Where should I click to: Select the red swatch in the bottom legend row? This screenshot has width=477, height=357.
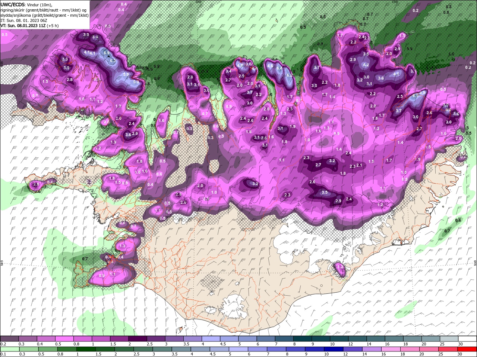point(467,349)
